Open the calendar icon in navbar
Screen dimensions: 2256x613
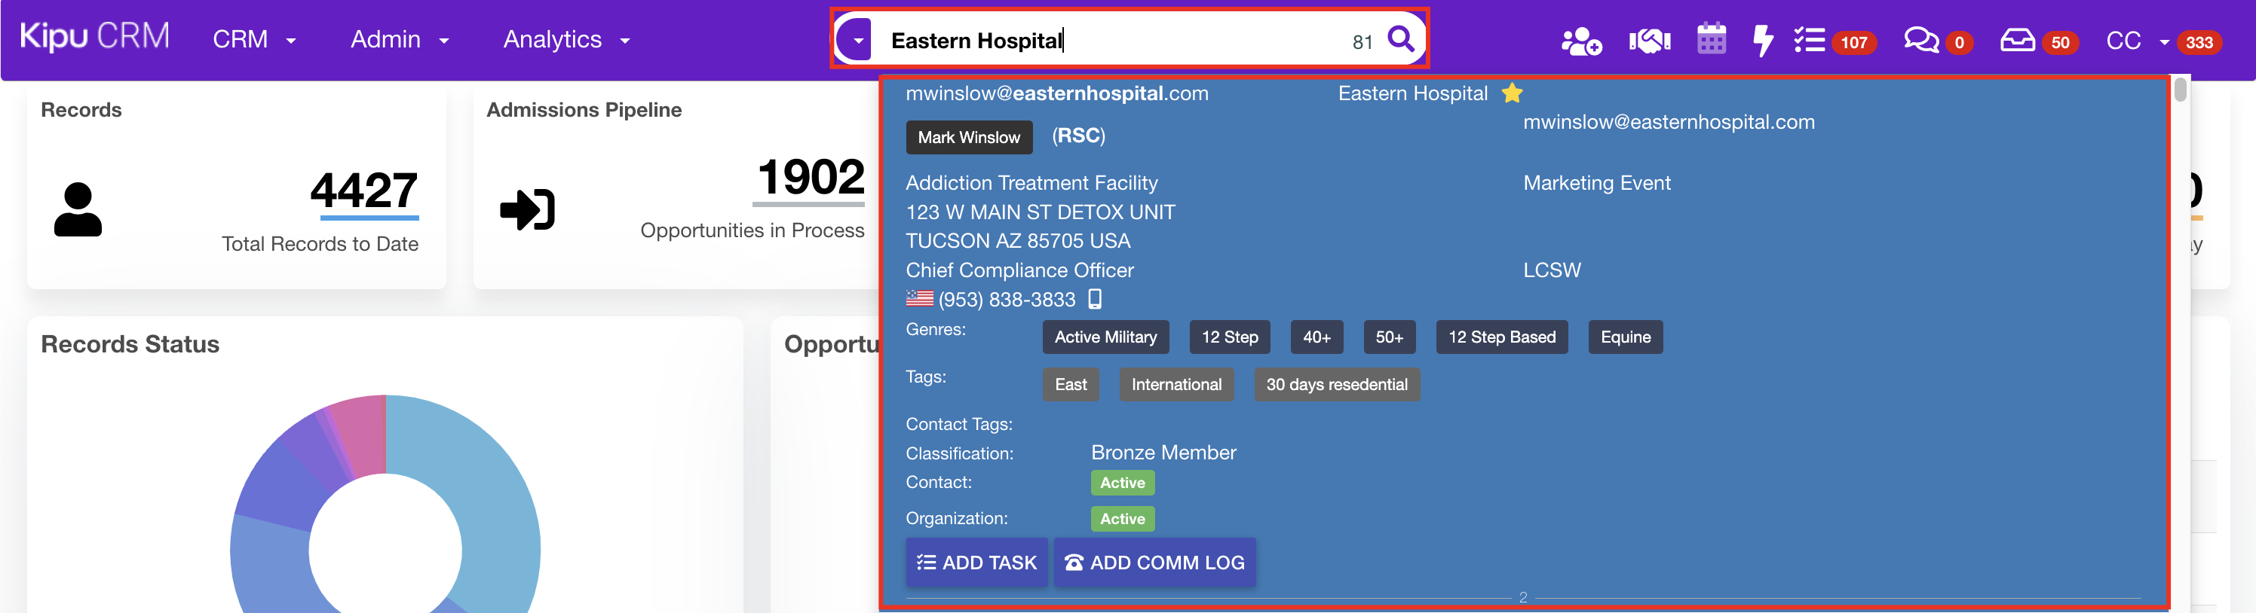[x=1710, y=40]
